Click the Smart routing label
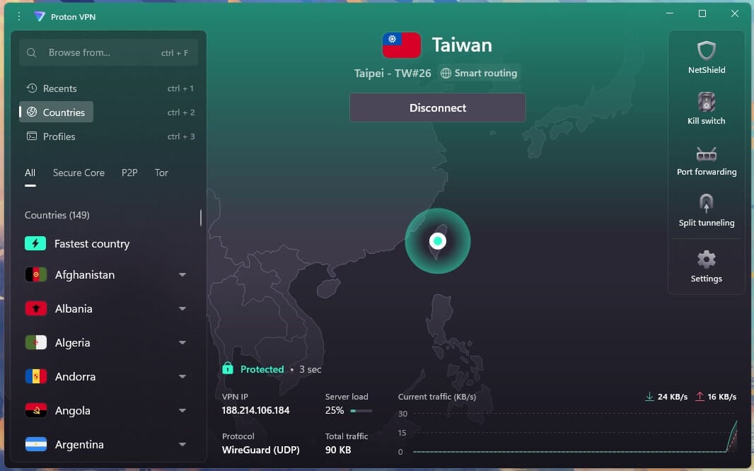Image resolution: width=754 pixels, height=471 pixels. (486, 73)
